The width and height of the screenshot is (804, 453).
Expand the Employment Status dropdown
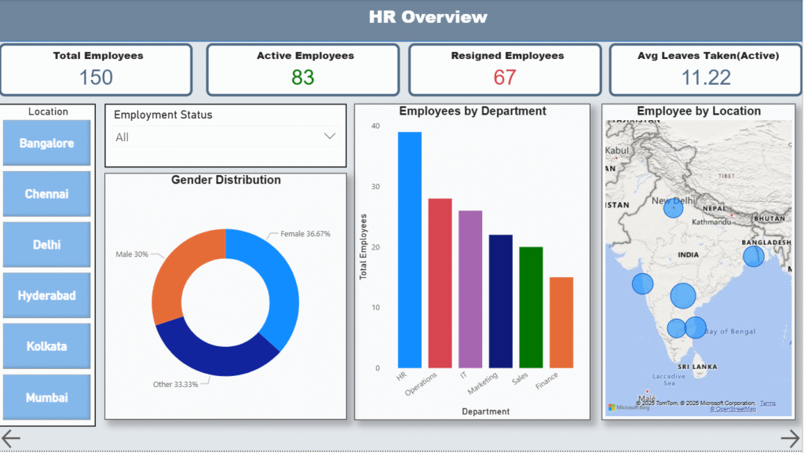click(x=225, y=137)
